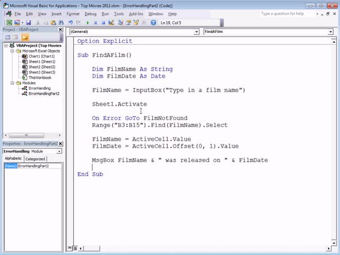Click code window vertical scrollbar down arrow
Image resolution: width=340 pixels, height=255 pixels.
click(x=334, y=243)
